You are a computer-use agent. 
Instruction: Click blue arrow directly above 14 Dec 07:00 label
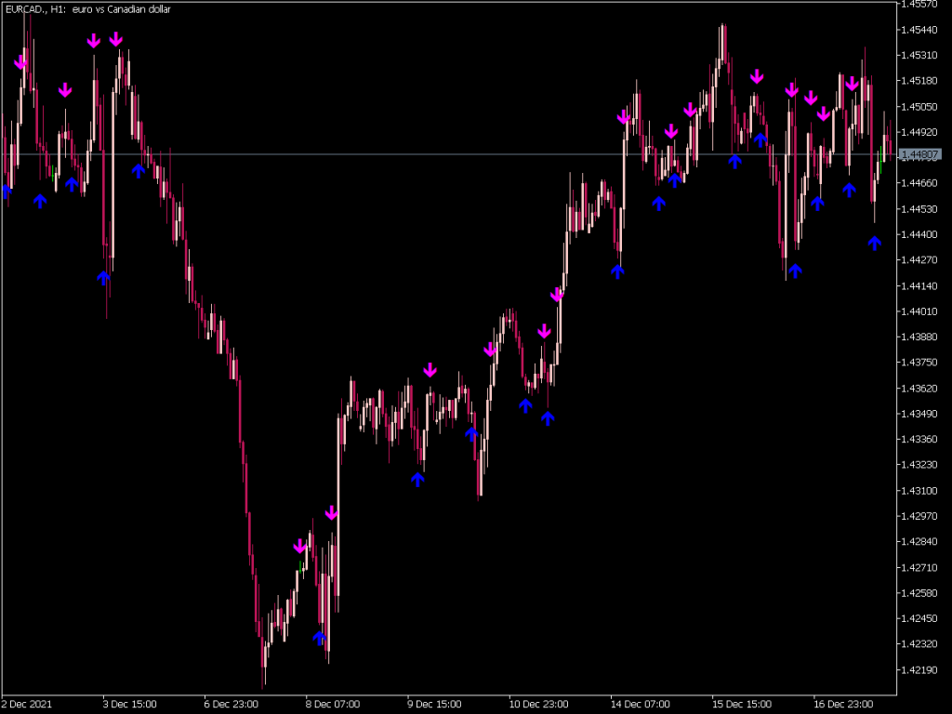pos(618,271)
